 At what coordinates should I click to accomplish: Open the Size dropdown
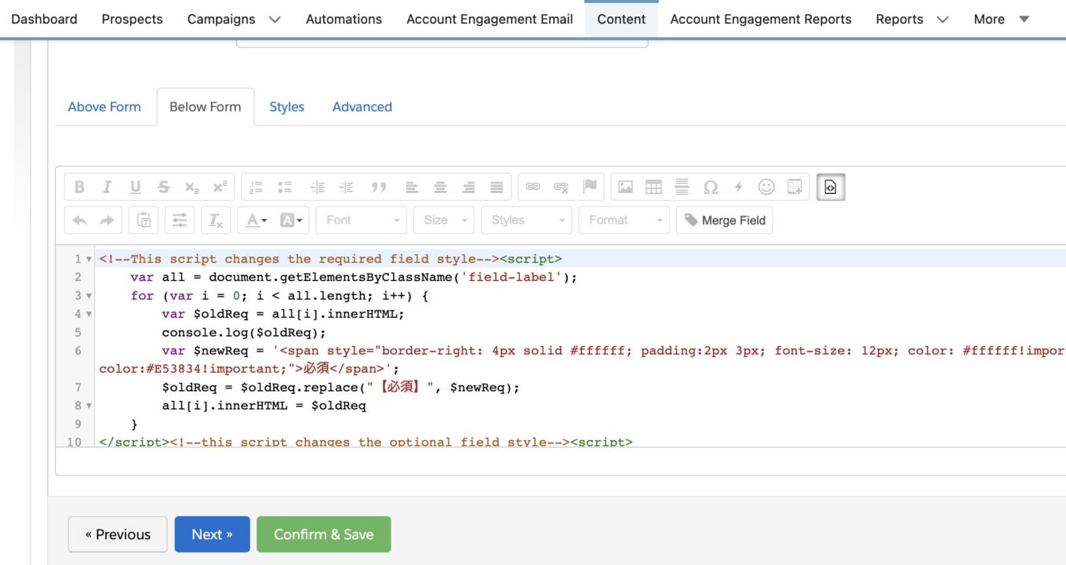click(443, 220)
